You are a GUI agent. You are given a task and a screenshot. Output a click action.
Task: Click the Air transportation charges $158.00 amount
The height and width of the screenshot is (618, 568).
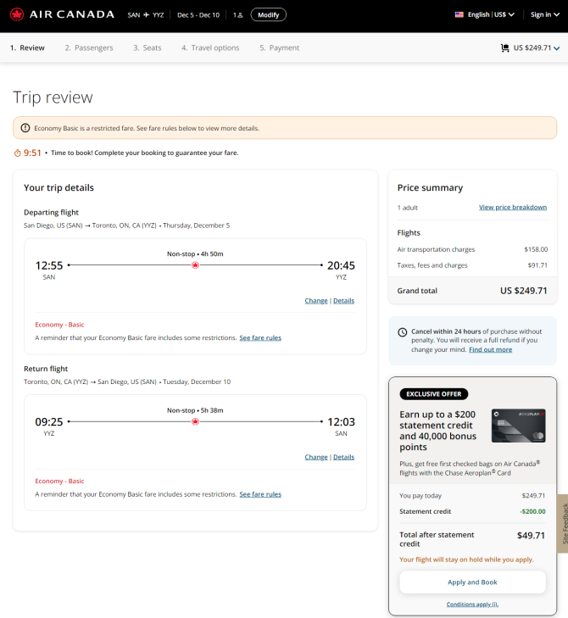(536, 249)
